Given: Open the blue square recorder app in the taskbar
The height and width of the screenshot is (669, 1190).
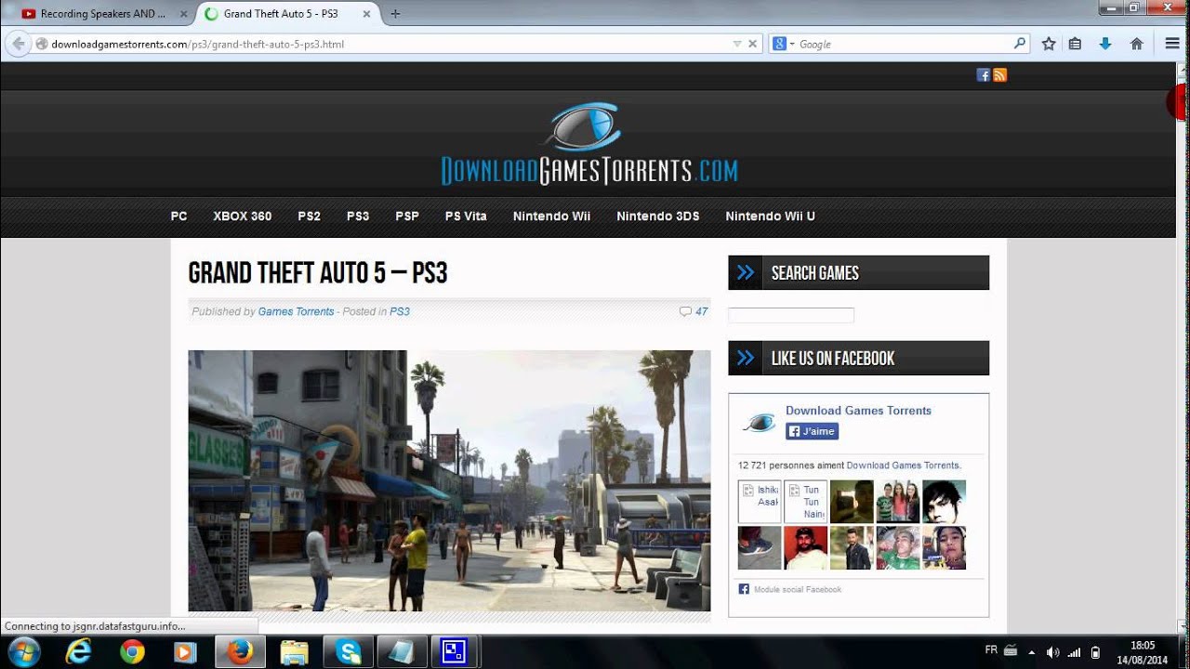Looking at the screenshot, I should [454, 652].
